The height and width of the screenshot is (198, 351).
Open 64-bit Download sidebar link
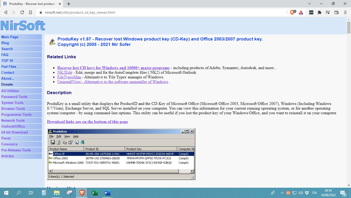[x=21, y=132]
